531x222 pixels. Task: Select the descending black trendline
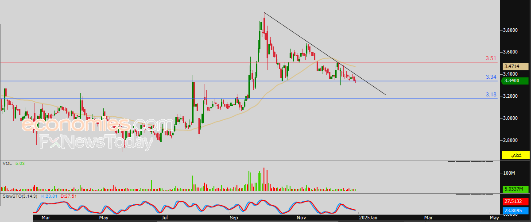pyautogui.click(x=325, y=54)
